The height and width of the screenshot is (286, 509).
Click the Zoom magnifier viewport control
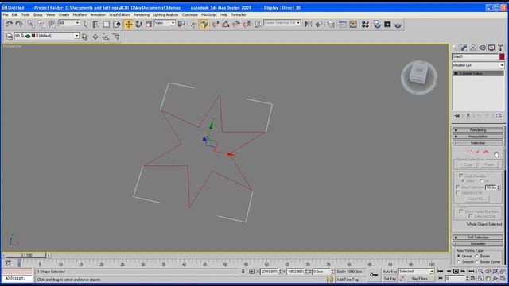(x=480, y=272)
